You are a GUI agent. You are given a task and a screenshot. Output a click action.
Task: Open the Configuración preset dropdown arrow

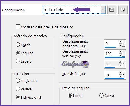[103, 10]
